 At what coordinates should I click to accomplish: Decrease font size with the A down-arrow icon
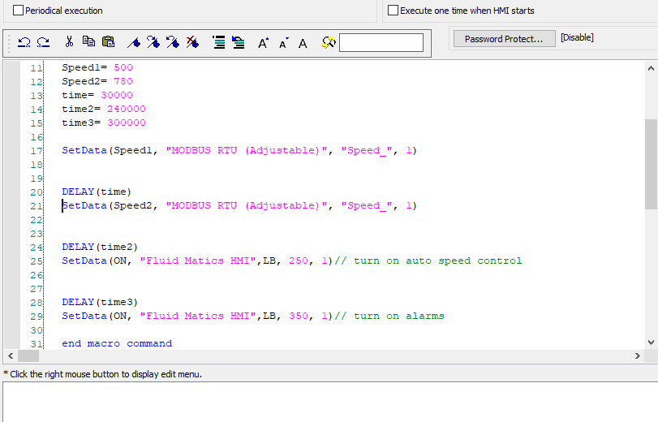tap(283, 43)
